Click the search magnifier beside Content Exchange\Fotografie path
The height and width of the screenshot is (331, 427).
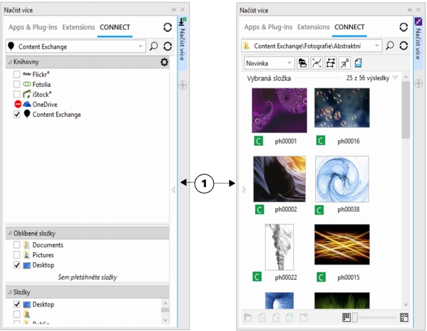tap(390, 46)
